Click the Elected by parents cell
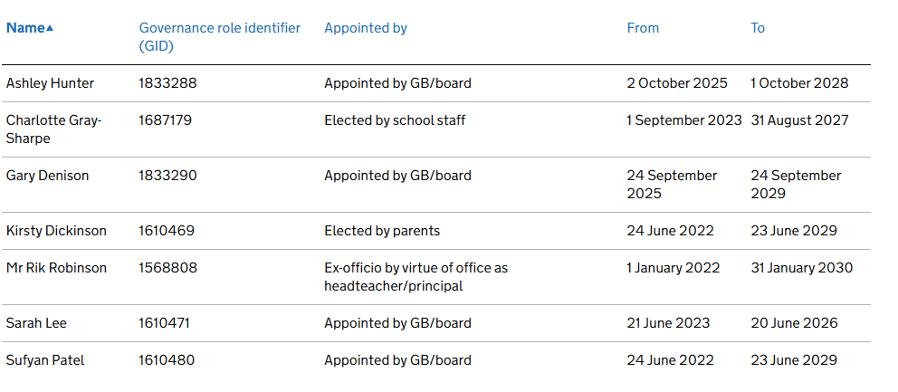 click(x=382, y=231)
